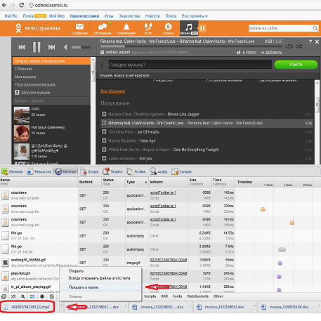Viewport: 321px width, 321px height.
Task: Open downloaded mp3 file in download bar
Action: [x=27, y=307]
